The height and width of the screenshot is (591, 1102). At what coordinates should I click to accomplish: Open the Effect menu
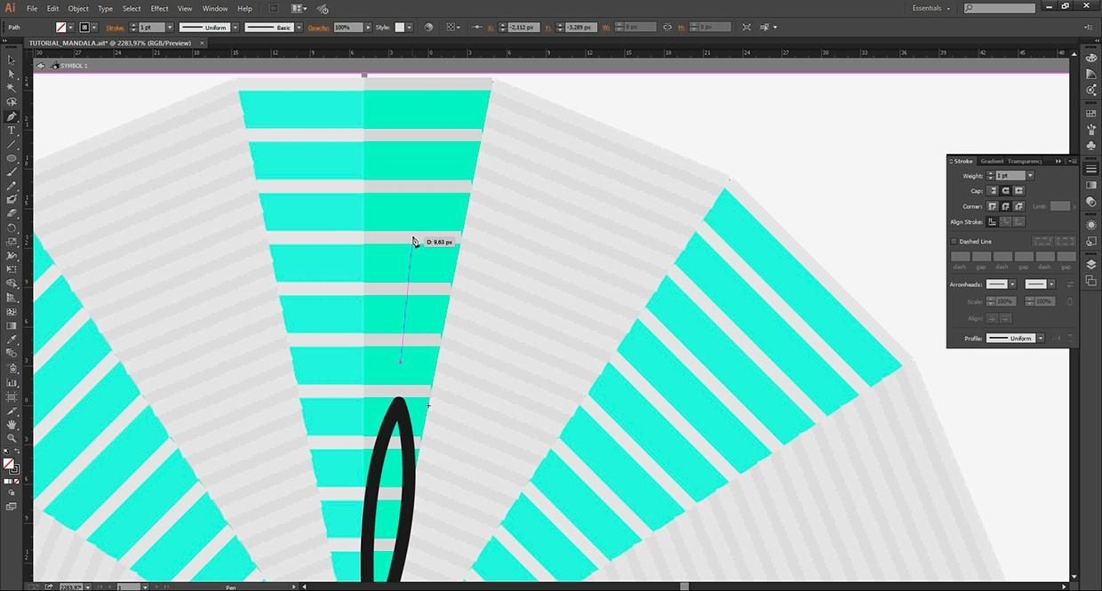159,9
